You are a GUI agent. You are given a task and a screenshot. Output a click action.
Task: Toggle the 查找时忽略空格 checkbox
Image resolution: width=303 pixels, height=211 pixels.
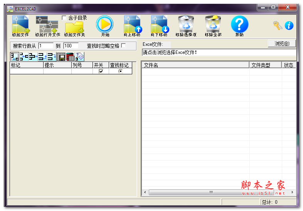coord(123,45)
